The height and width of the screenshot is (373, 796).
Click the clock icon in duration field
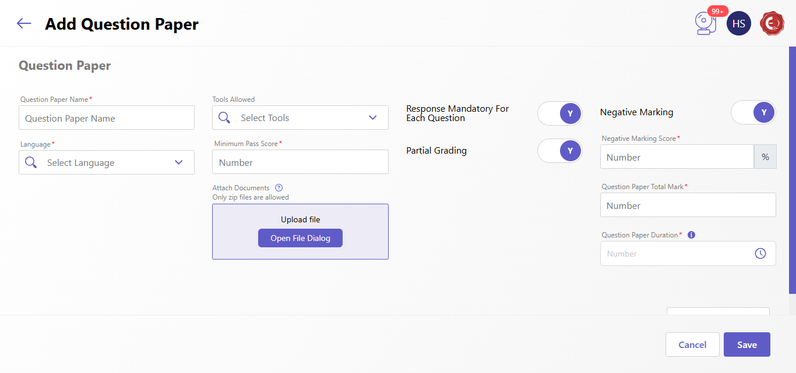(760, 254)
